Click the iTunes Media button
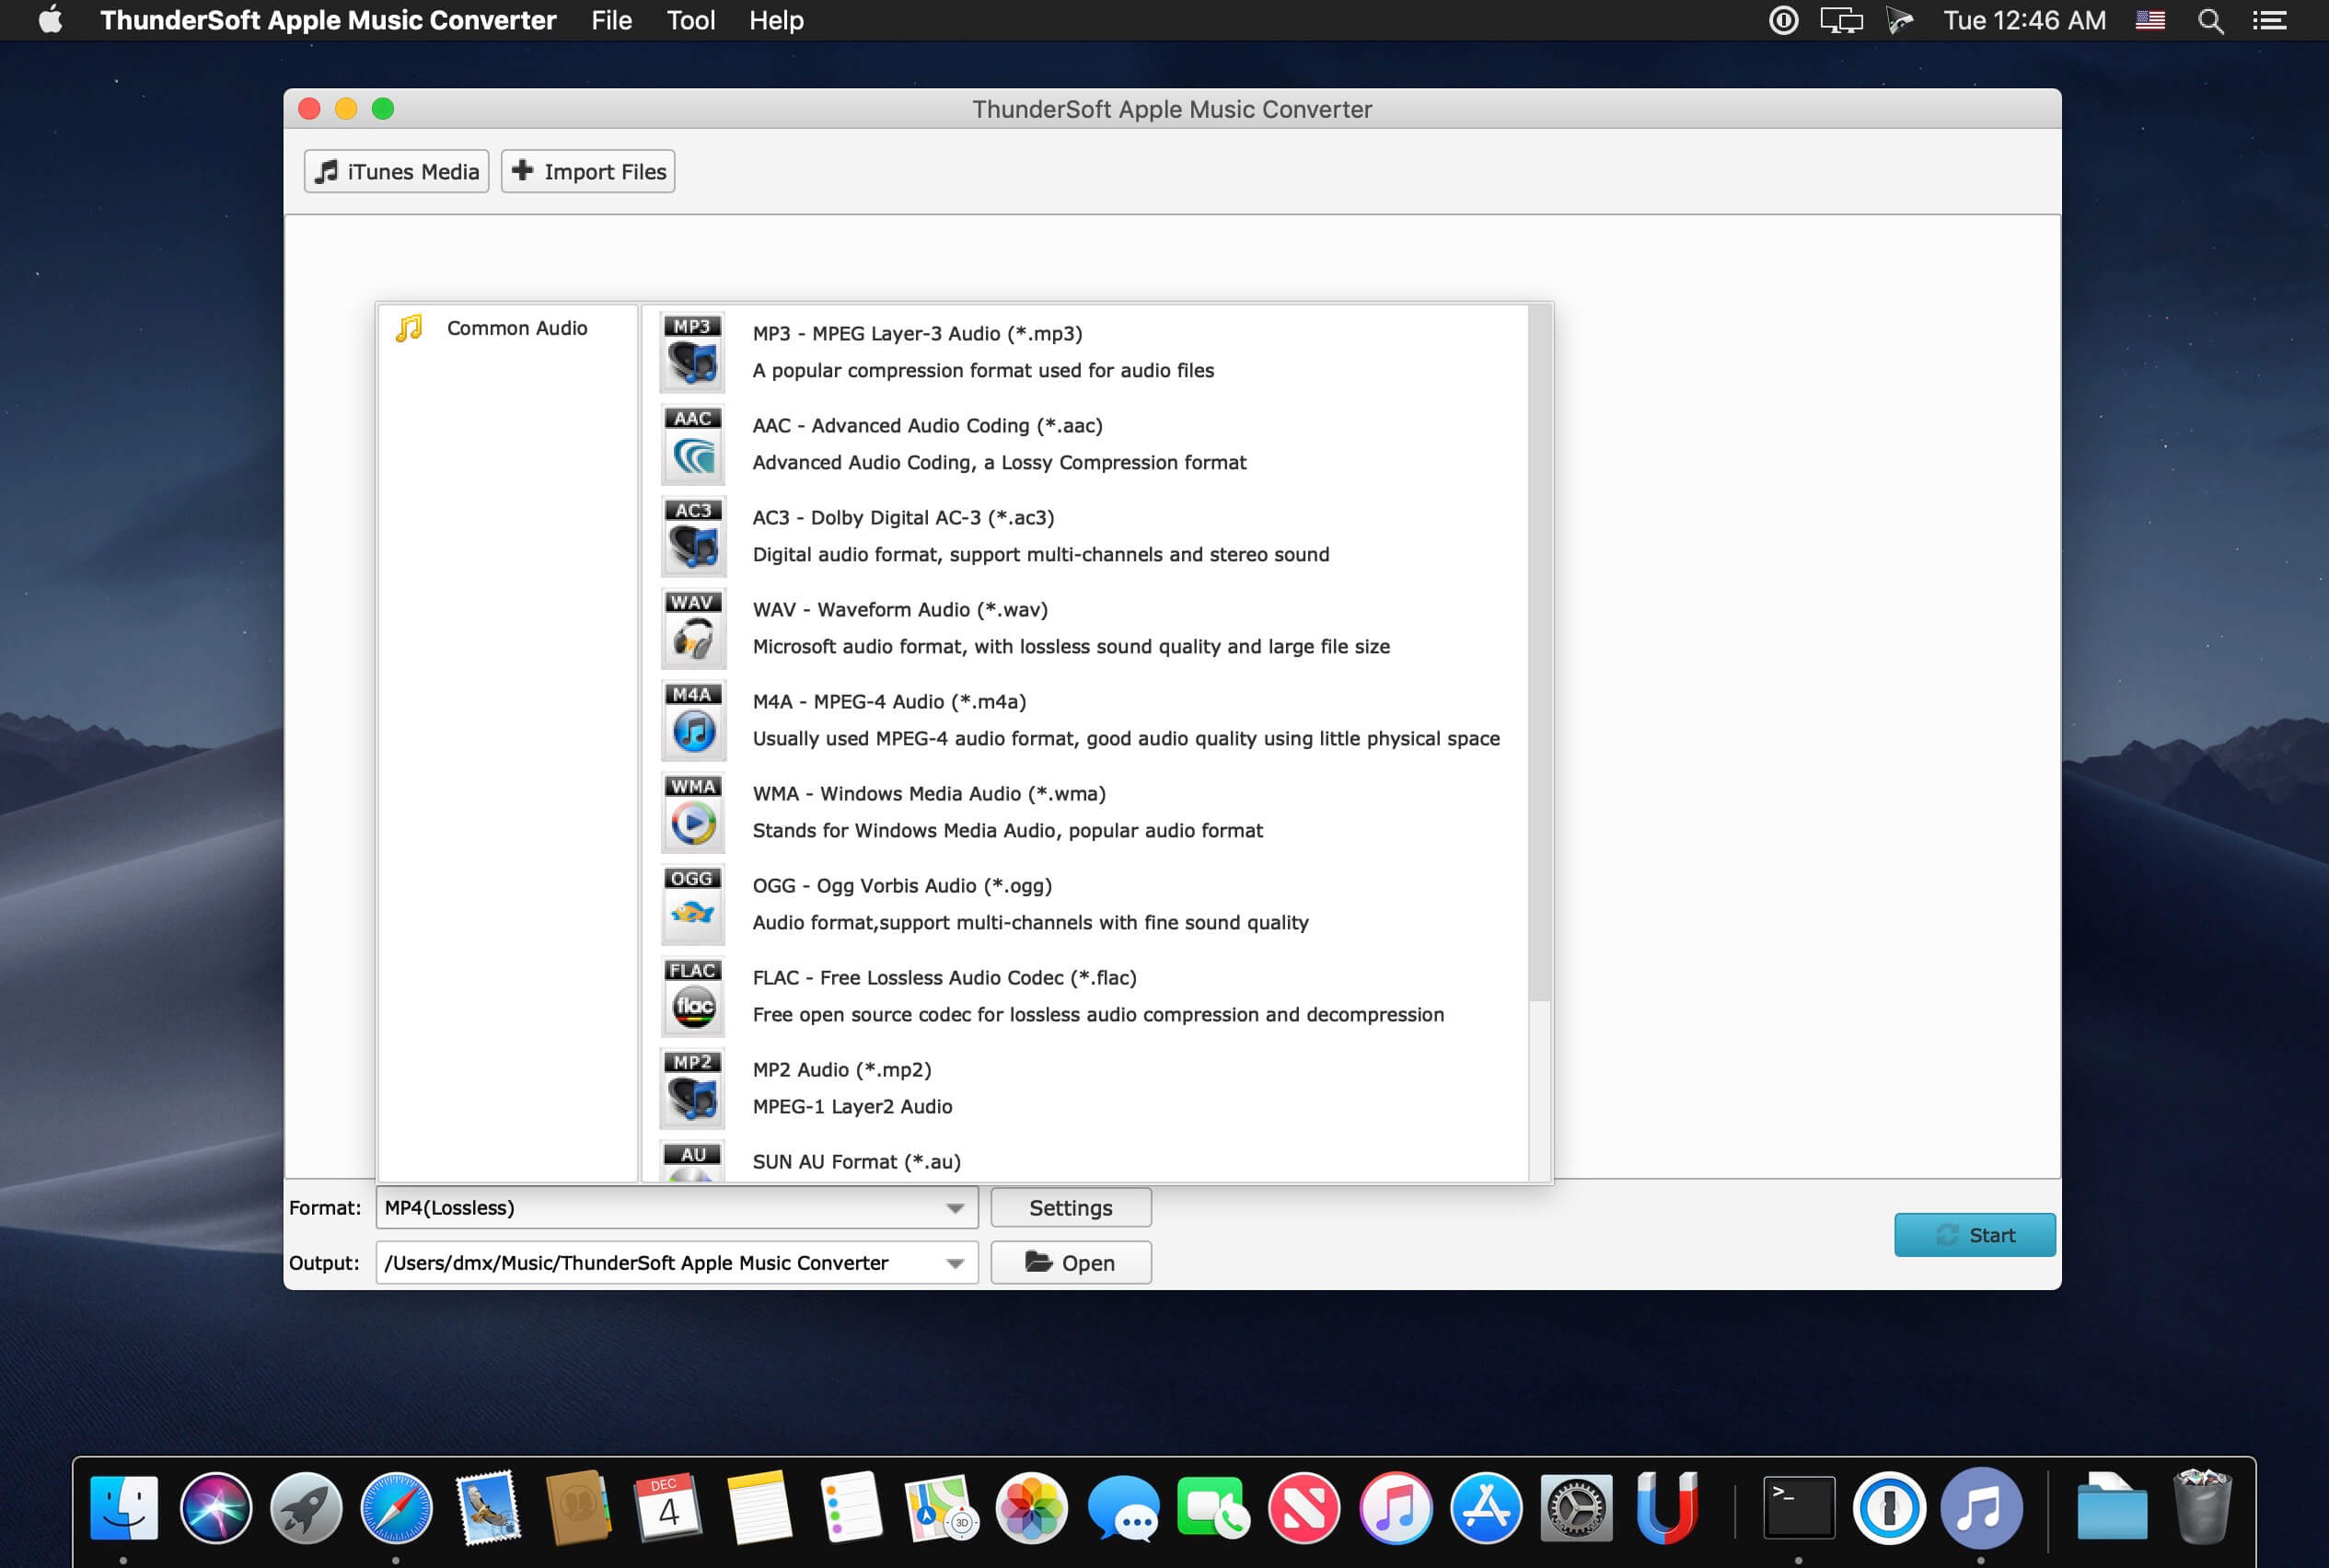 tap(396, 171)
